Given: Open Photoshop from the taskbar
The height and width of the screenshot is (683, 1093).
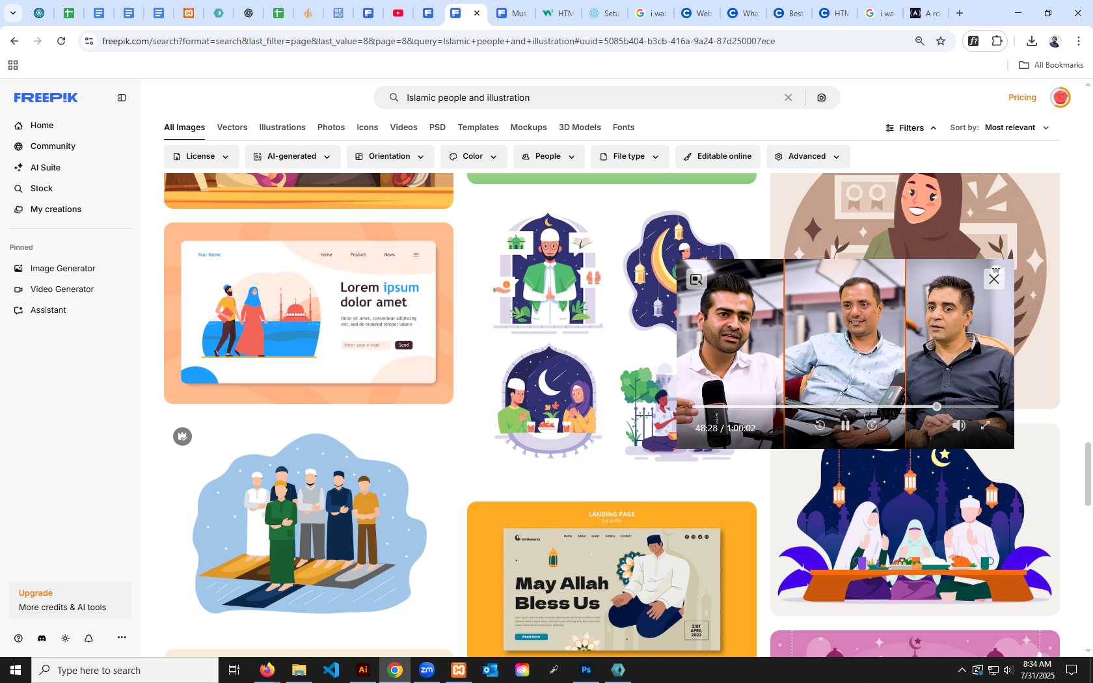Looking at the screenshot, I should [x=586, y=670].
